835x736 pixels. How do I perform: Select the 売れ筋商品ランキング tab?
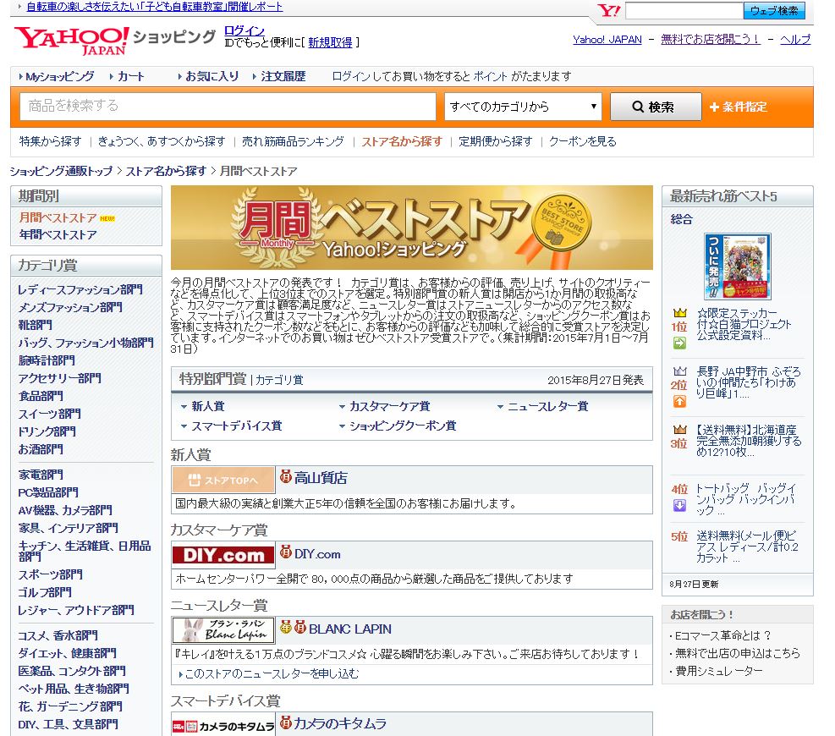tap(293, 141)
